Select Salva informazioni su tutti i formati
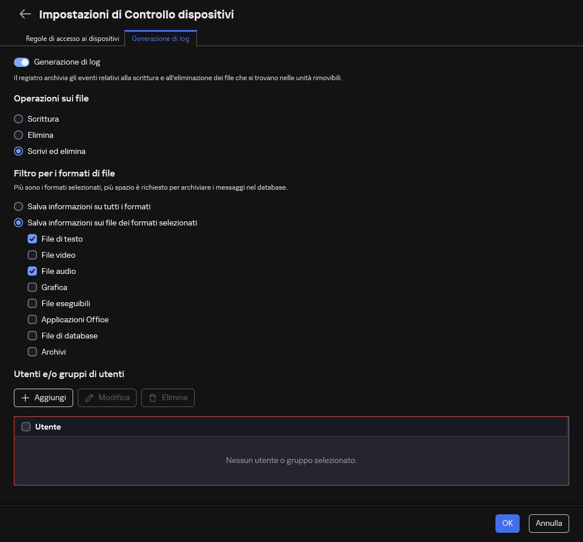The width and height of the screenshot is (583, 542). click(x=18, y=206)
